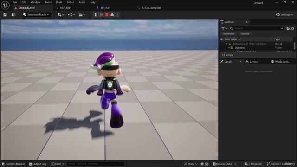Click the World type cell
The height and width of the screenshot is (167, 297).
tap(278, 44)
